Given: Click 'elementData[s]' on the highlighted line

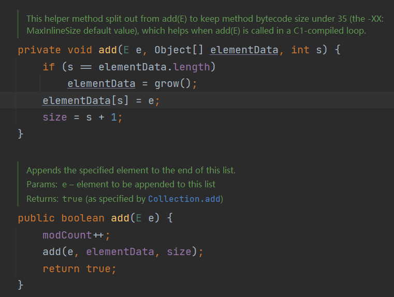Looking at the screenshot, I should (x=85, y=101).
